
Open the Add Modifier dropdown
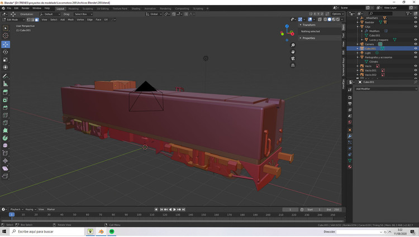tap(386, 89)
